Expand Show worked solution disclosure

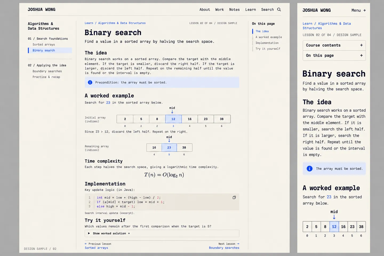click(162, 233)
